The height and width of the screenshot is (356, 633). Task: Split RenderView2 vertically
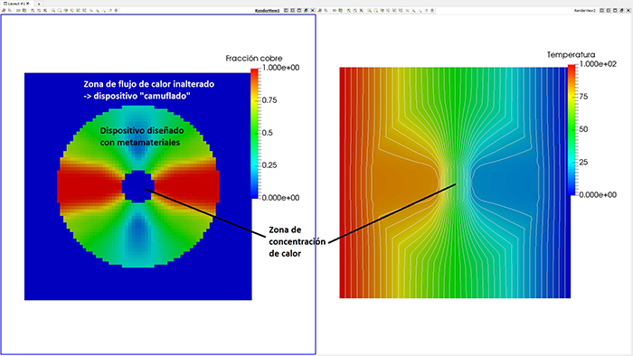(x=609, y=11)
